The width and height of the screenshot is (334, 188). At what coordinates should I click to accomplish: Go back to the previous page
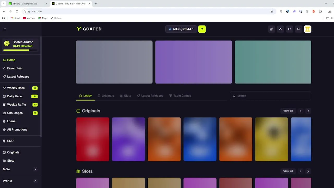(x=4, y=11)
